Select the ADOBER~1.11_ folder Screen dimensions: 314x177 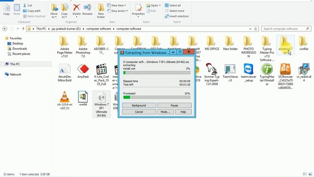pyautogui.click(x=102, y=45)
